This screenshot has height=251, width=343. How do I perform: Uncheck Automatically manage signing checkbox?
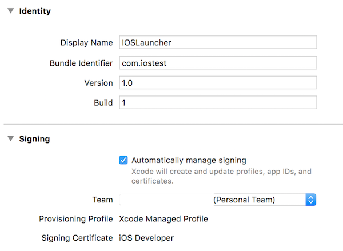(x=123, y=160)
